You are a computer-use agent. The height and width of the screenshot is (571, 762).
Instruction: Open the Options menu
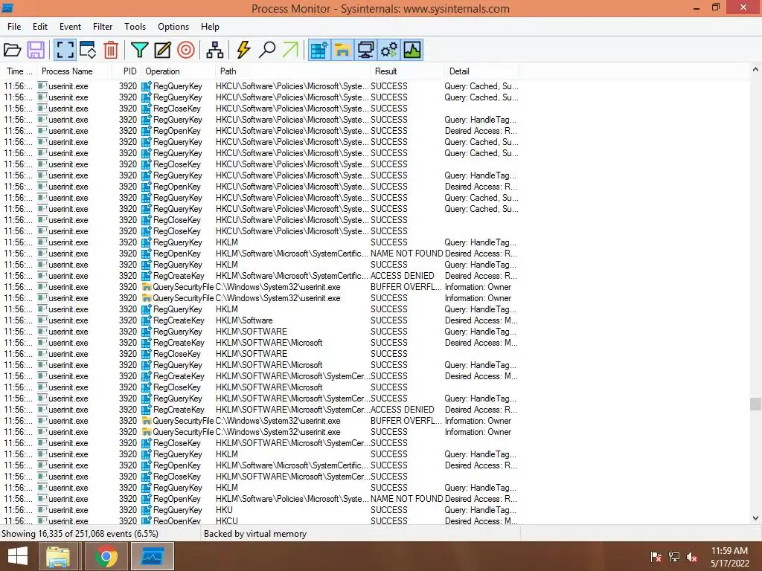[173, 27]
